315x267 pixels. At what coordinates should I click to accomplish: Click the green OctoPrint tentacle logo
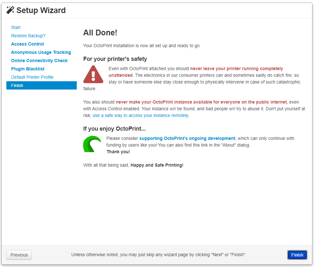(92, 144)
